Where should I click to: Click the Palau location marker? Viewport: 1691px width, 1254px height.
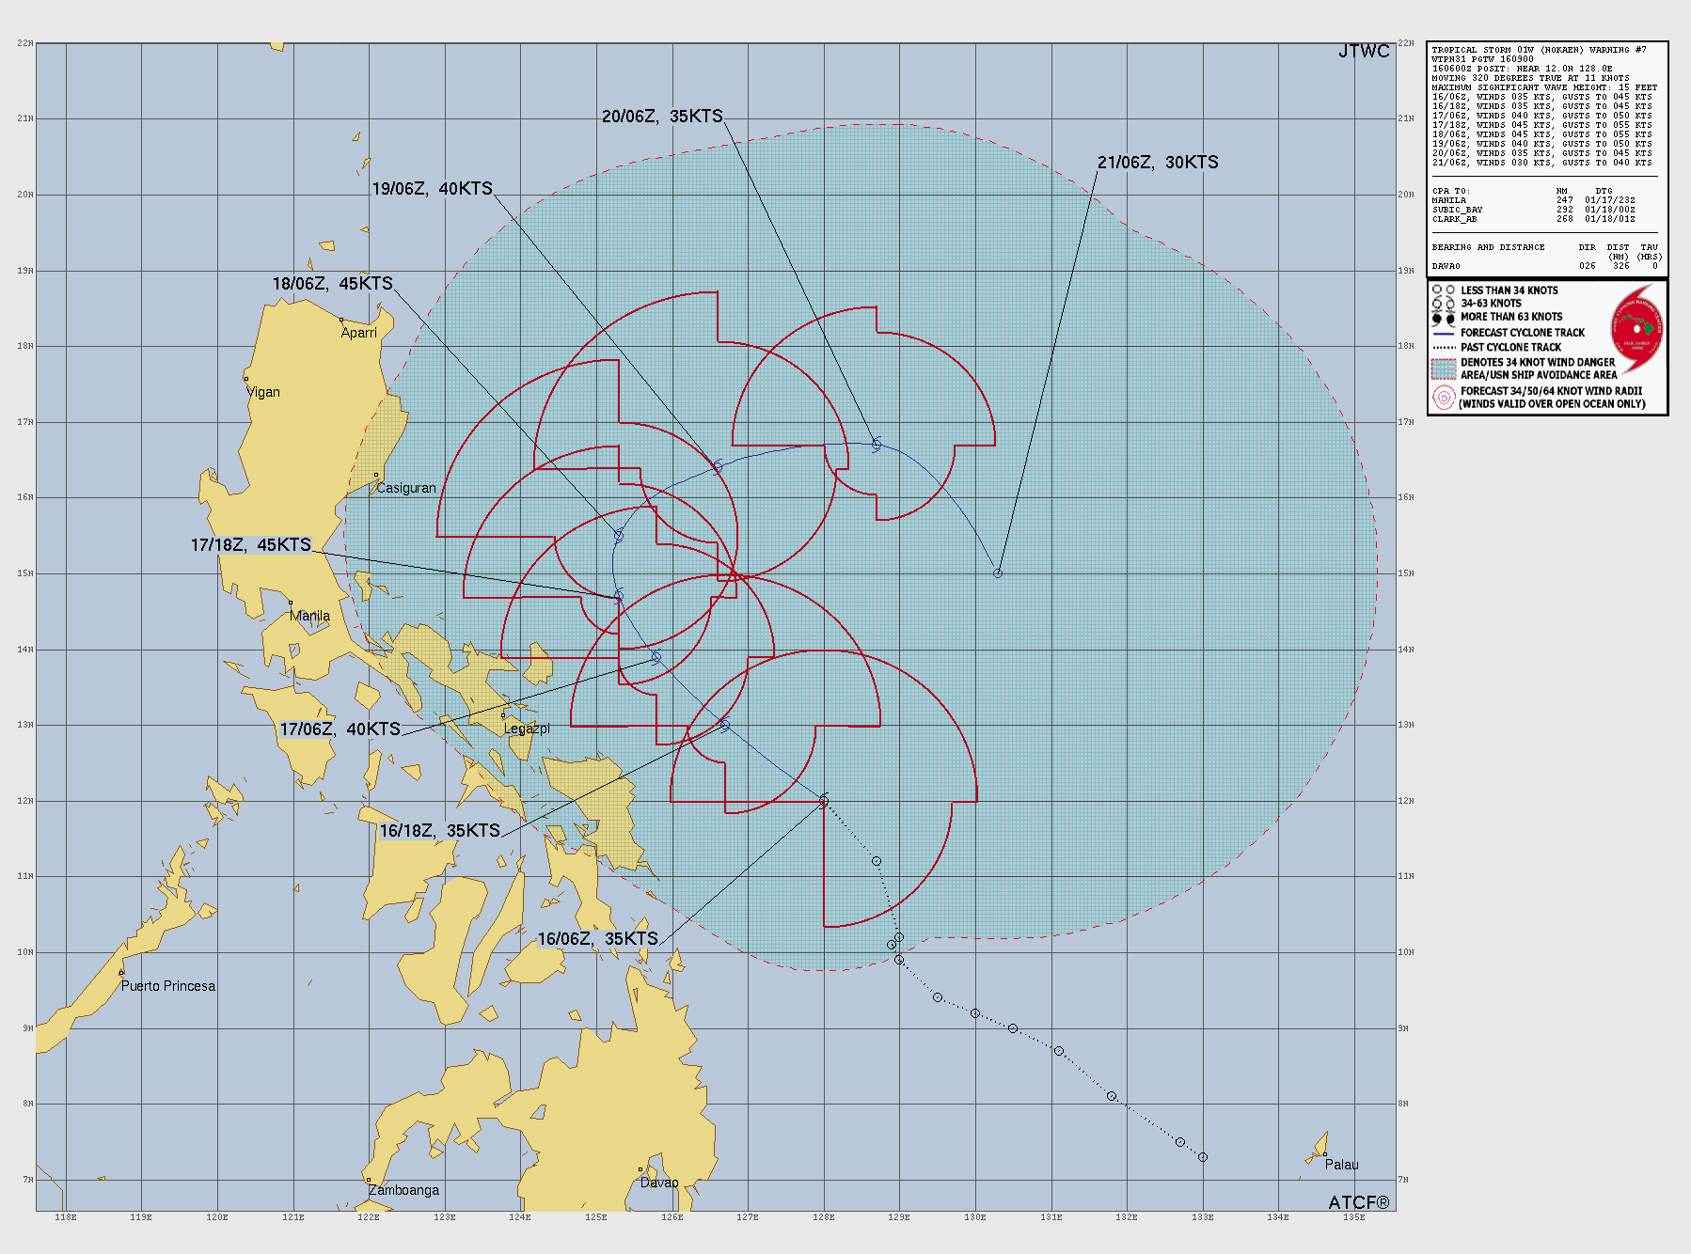click(1324, 1153)
